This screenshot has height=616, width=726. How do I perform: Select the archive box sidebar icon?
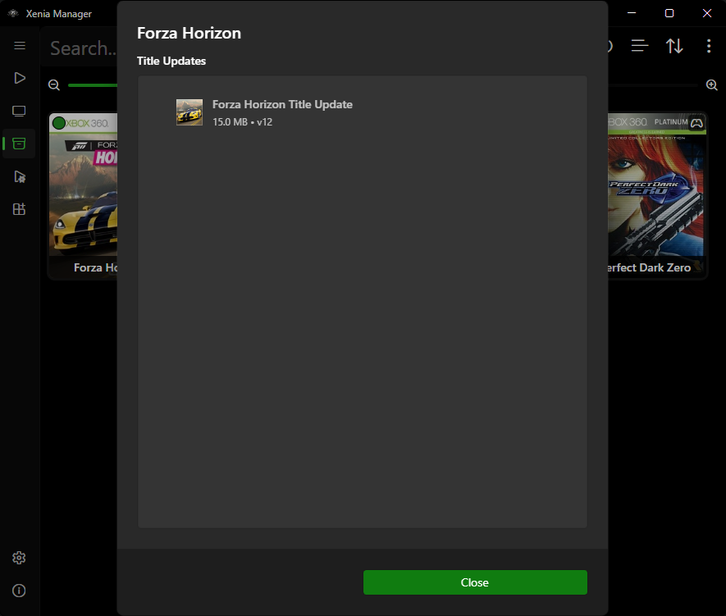click(x=19, y=144)
